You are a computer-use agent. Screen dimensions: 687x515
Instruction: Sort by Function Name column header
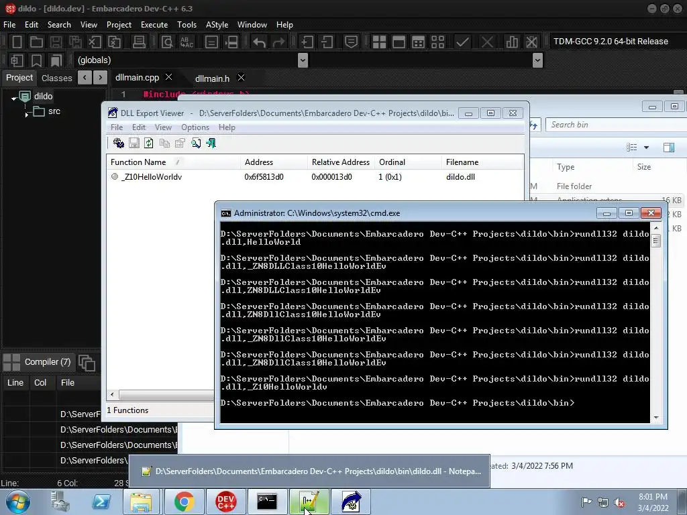(x=174, y=162)
